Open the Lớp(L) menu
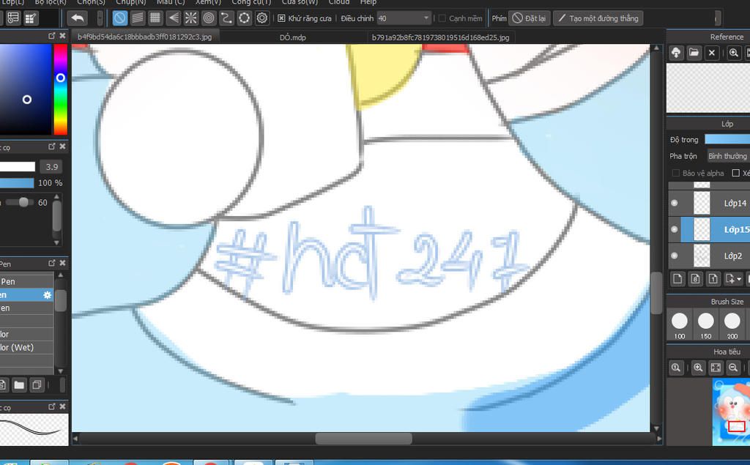 pyautogui.click(x=13, y=2)
